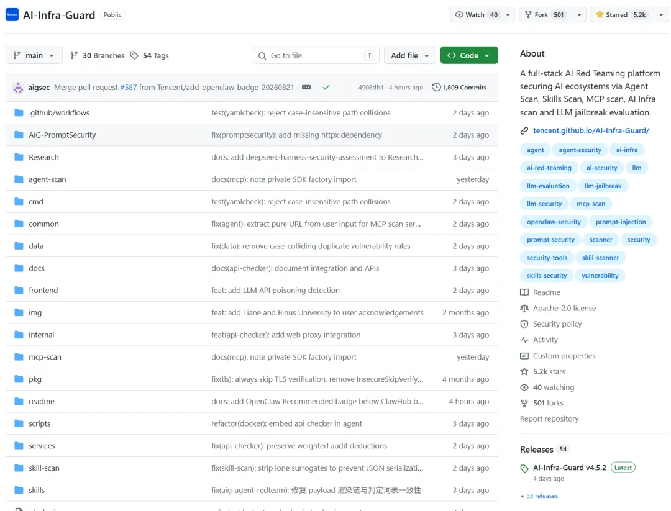The width and height of the screenshot is (671, 511).
Task: Open the + 53 releases link
Action: tap(539, 496)
